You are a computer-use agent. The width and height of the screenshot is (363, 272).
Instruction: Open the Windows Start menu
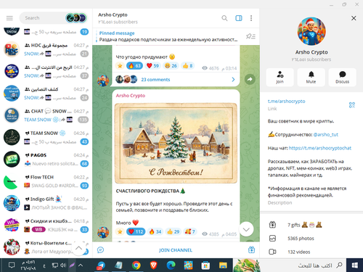point(354,265)
